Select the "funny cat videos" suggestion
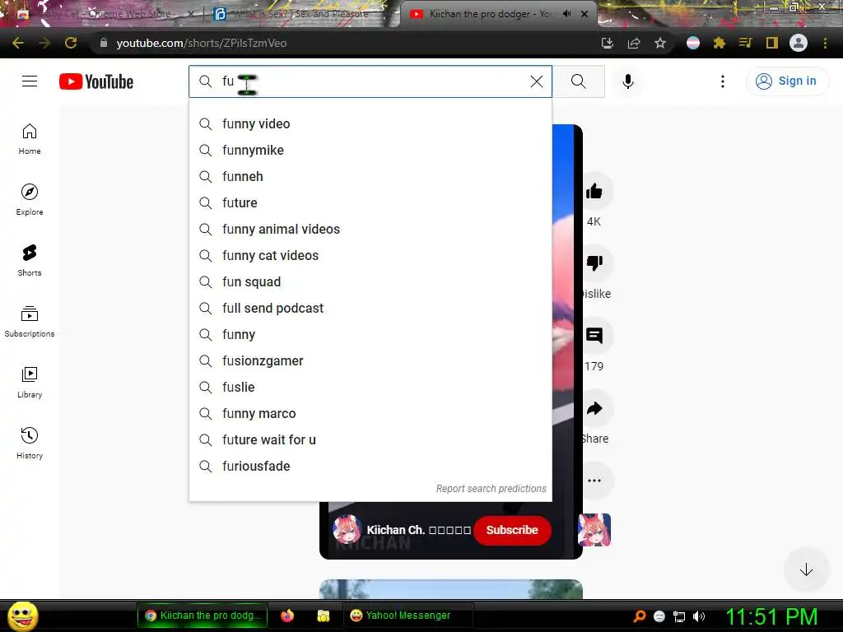 tap(370, 256)
